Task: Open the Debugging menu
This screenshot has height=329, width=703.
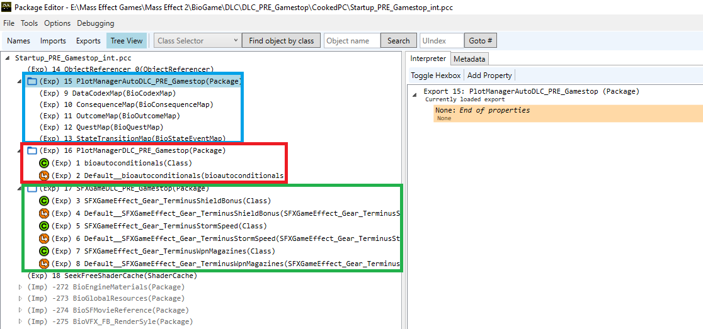Action: (x=96, y=23)
